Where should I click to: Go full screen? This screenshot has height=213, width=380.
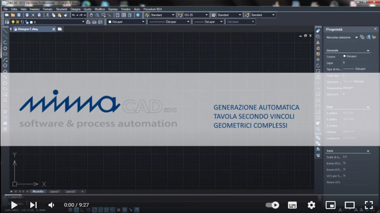click(368, 205)
